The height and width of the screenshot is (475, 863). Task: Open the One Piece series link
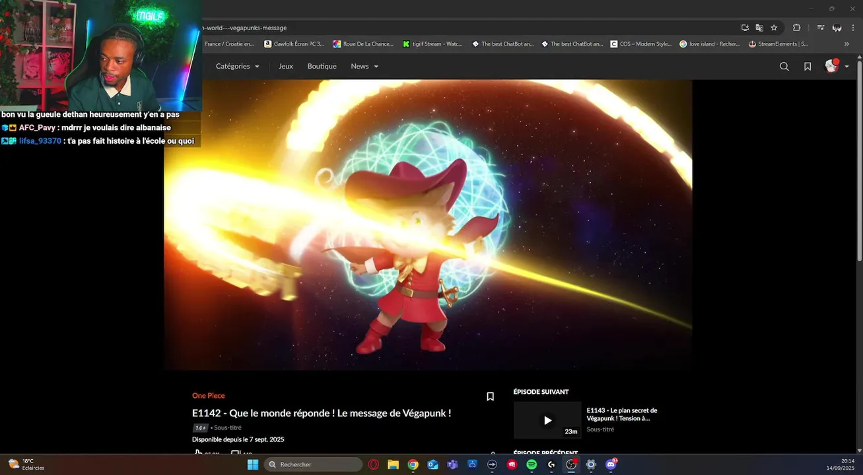[208, 396]
